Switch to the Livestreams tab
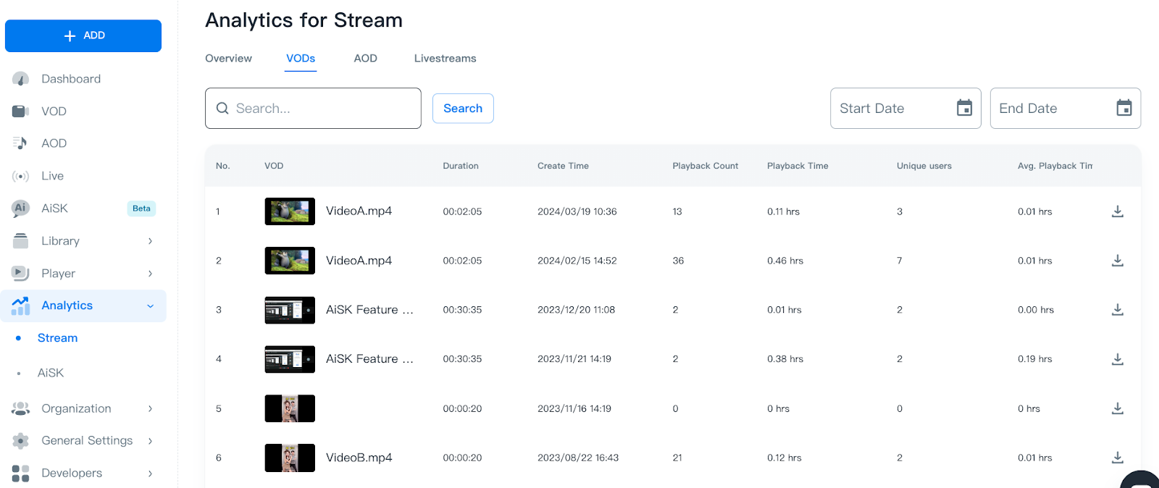The height and width of the screenshot is (488, 1159). (445, 59)
